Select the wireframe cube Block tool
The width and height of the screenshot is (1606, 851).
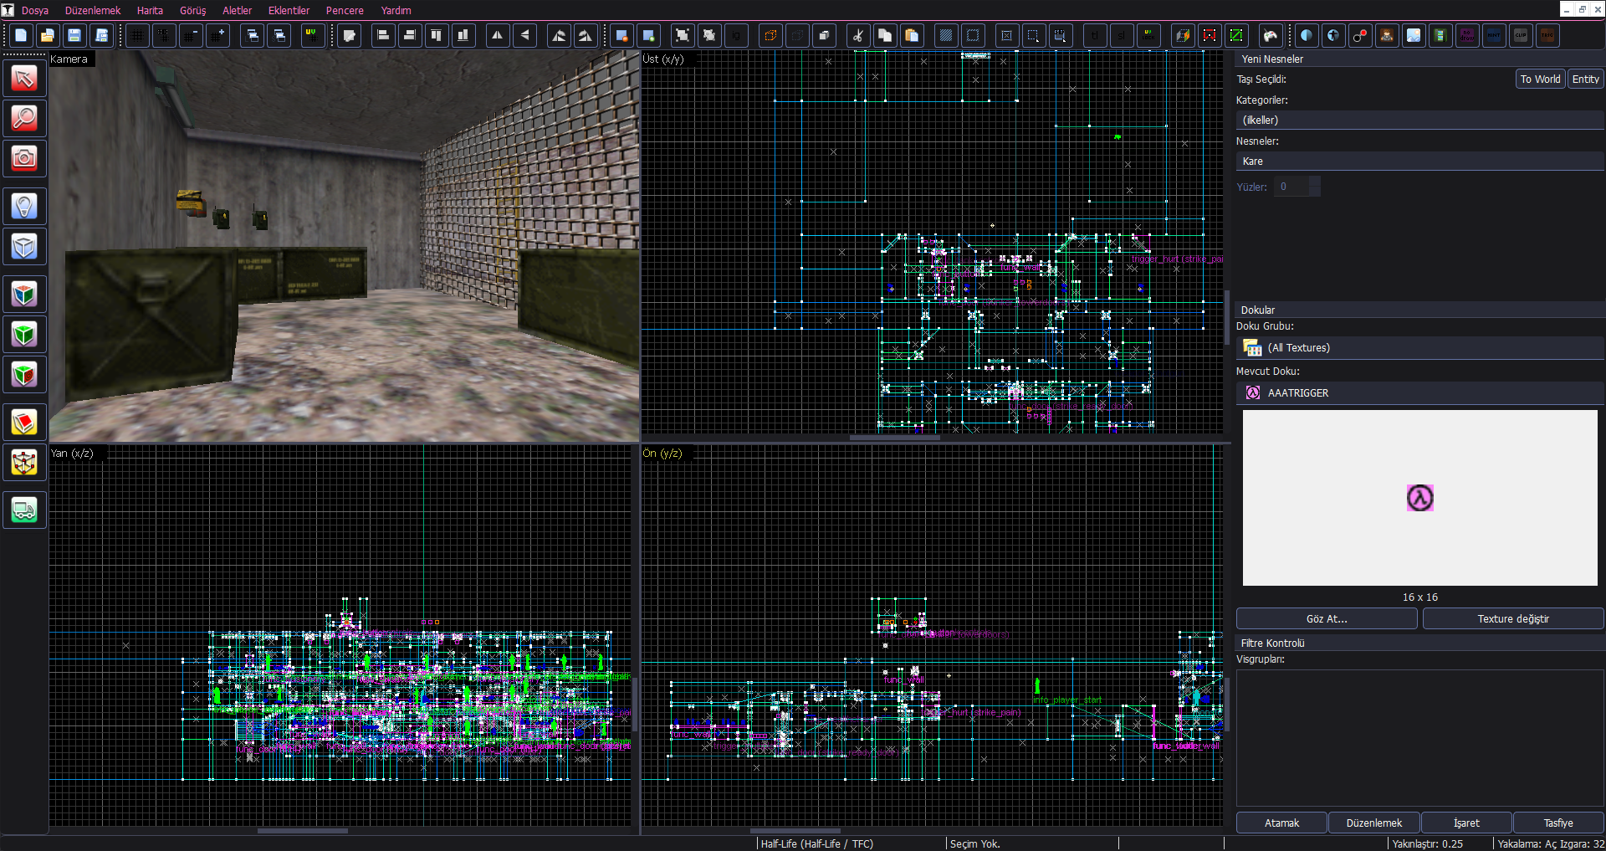click(24, 246)
